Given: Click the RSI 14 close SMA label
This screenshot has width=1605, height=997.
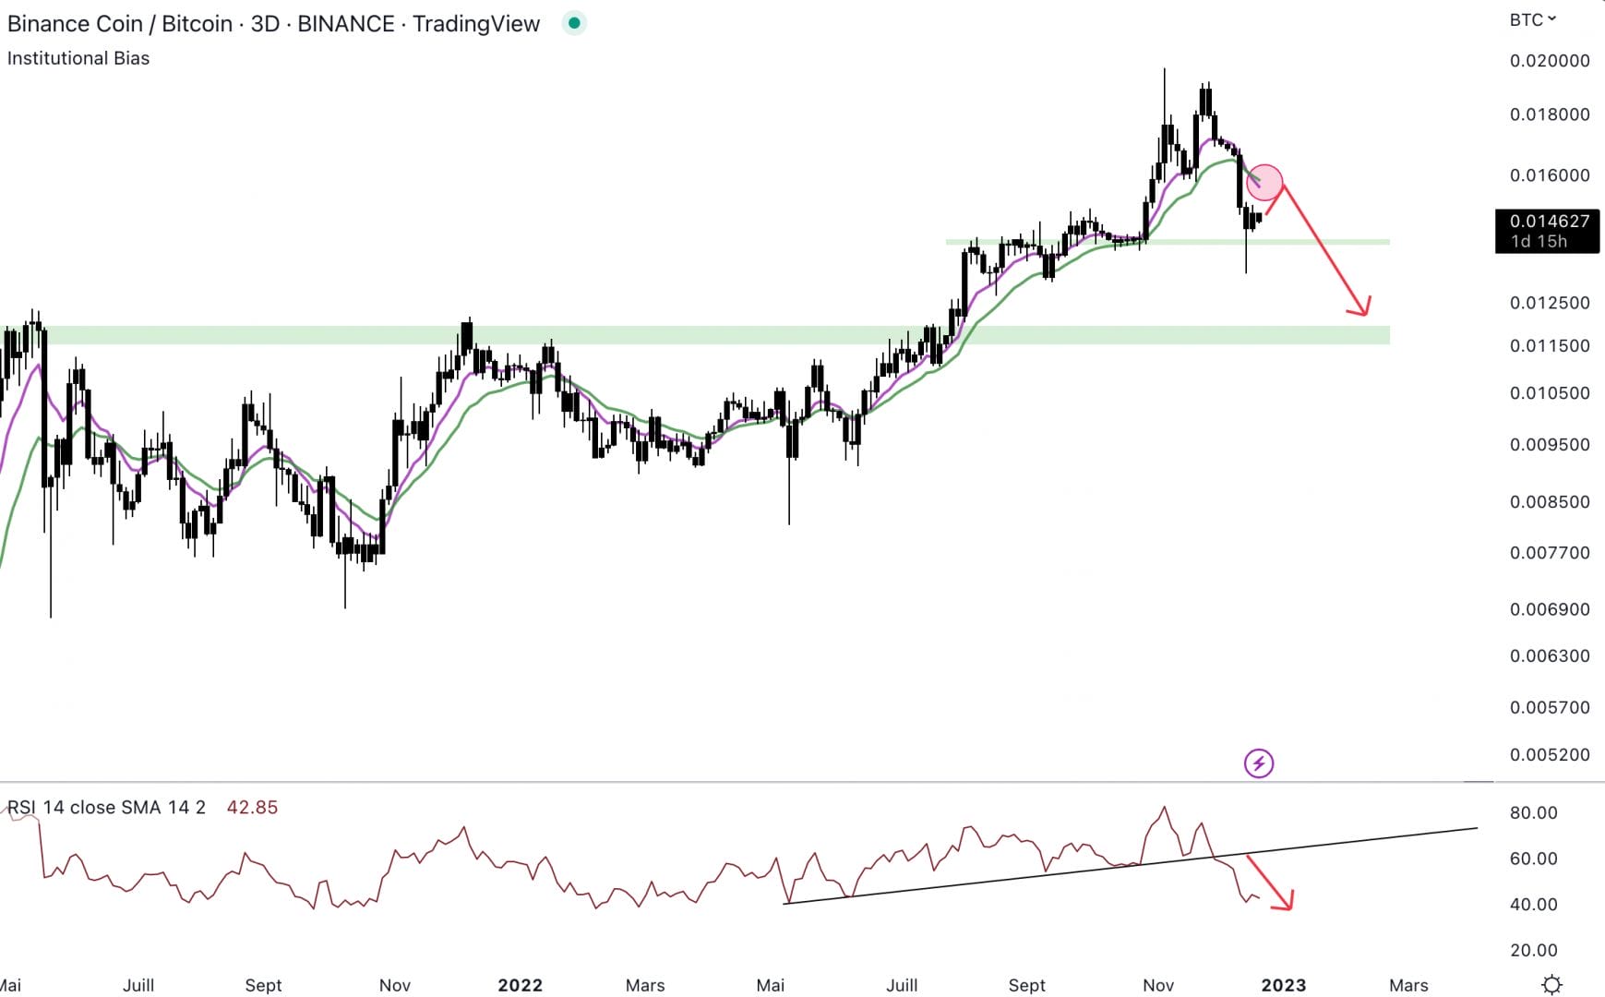Looking at the screenshot, I should (x=106, y=807).
